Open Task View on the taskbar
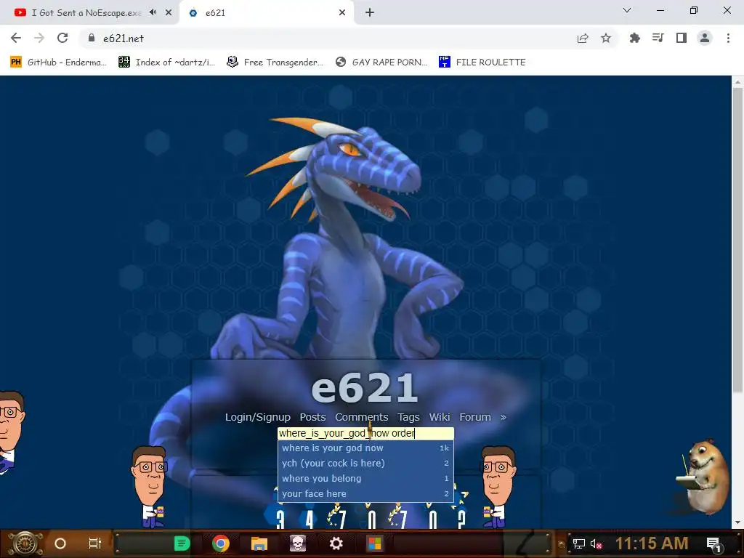Screen dimensions: 744x558 tap(95, 543)
